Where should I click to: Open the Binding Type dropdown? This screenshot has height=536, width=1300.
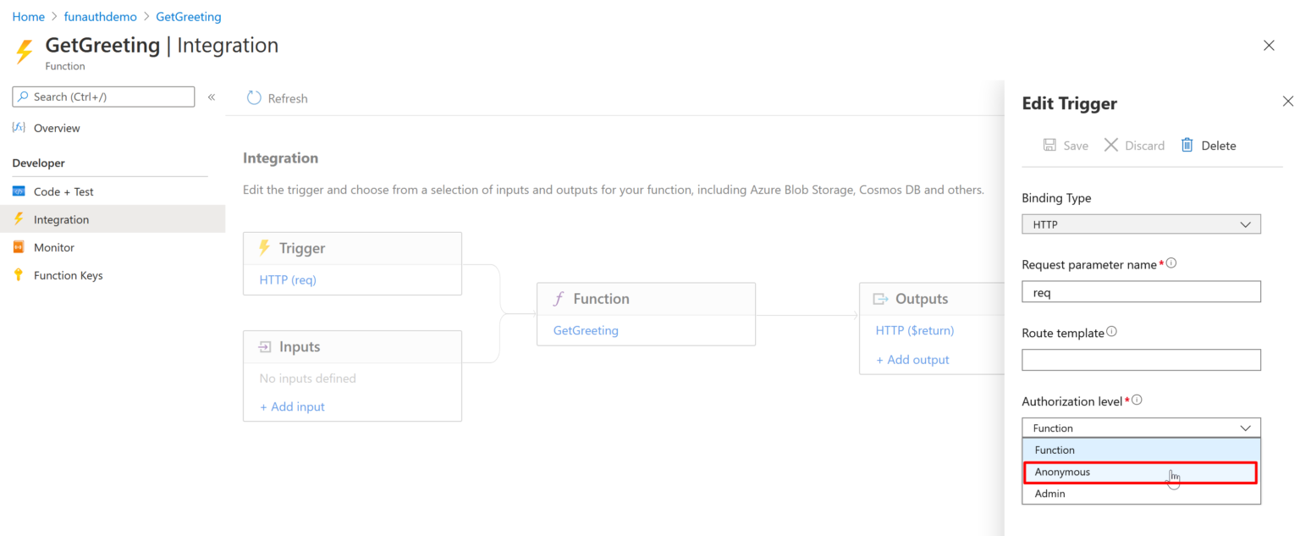pos(1141,224)
